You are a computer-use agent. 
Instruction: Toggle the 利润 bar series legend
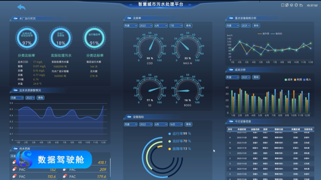point(298,80)
